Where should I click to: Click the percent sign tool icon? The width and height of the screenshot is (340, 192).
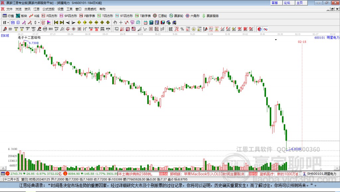(182, 29)
